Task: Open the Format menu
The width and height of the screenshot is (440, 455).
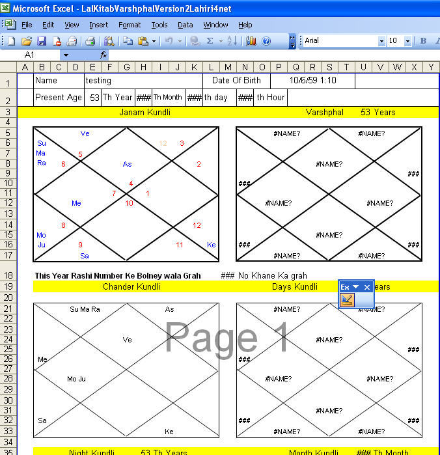Action: (x=130, y=25)
